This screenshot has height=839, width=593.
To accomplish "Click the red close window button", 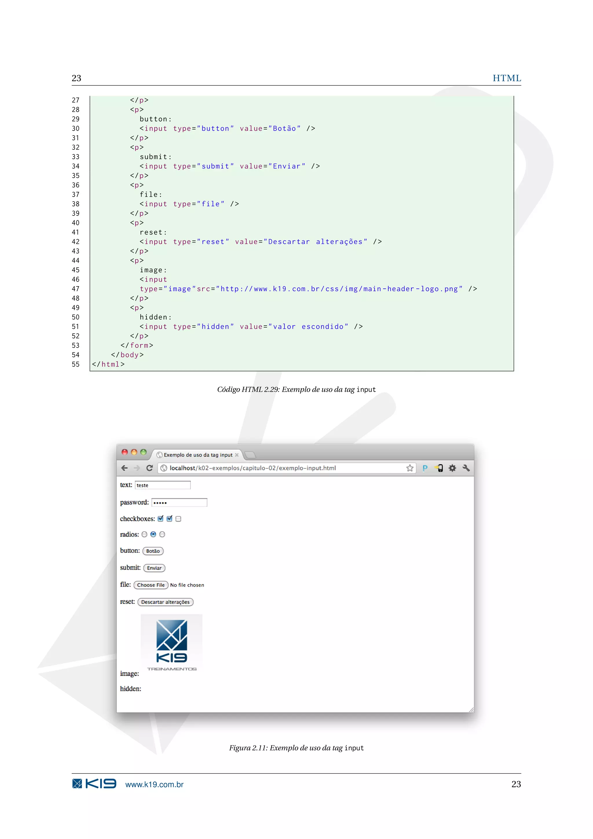I will (x=125, y=453).
